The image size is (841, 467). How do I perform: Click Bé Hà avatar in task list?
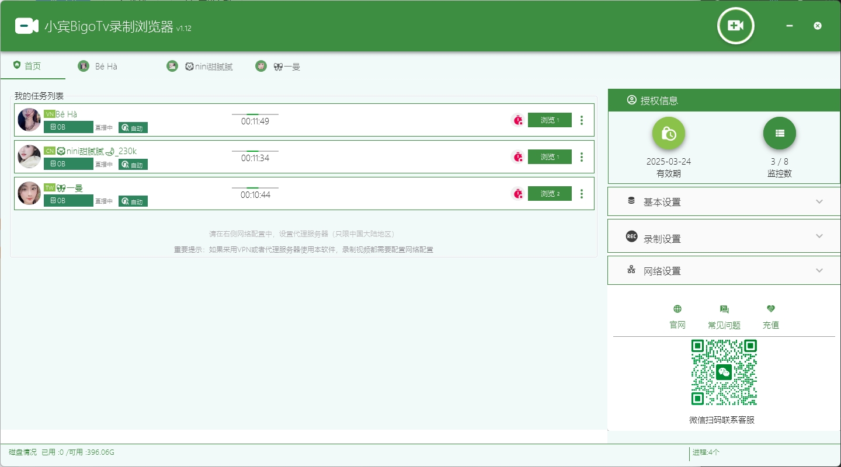(29, 120)
